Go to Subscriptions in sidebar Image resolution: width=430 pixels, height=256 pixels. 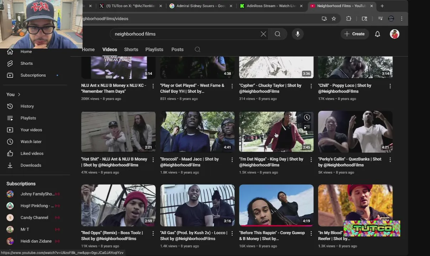point(33,75)
